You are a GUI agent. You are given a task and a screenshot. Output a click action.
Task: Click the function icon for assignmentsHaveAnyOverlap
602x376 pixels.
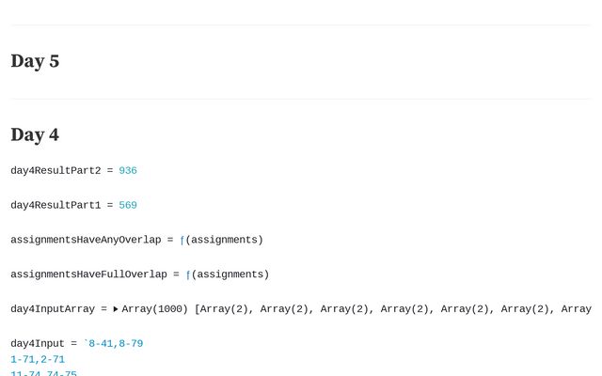coord(182,241)
